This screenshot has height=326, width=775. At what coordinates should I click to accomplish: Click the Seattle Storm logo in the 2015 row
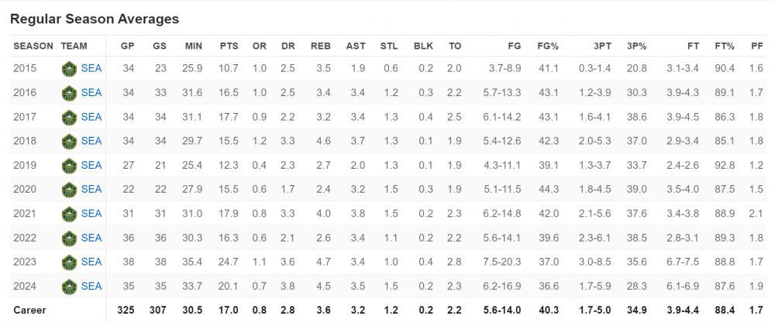tap(69, 69)
